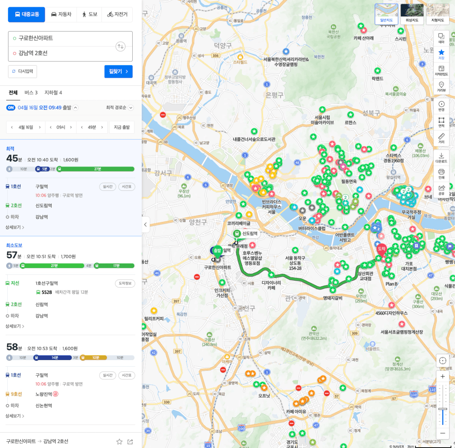
Task: Open 시간표 timetable for 58분 route
Action: point(126,375)
